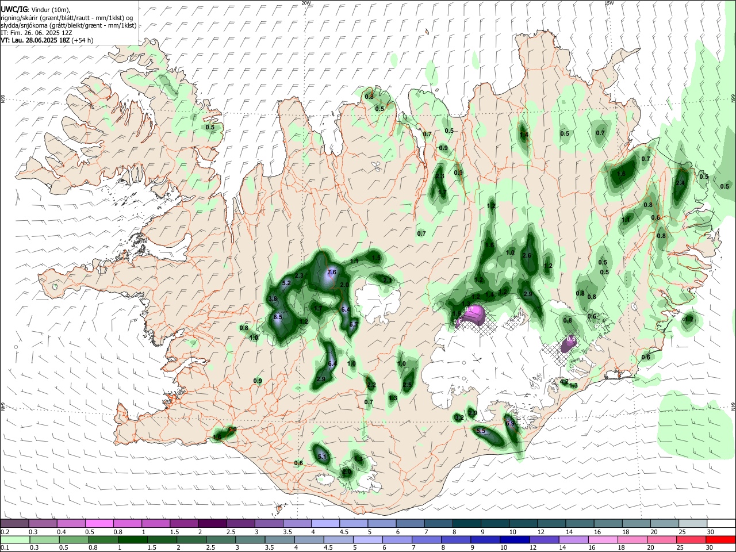
Task: Click the bright pink 0.5 snow legend swatch
Action: pyautogui.click(x=99, y=524)
